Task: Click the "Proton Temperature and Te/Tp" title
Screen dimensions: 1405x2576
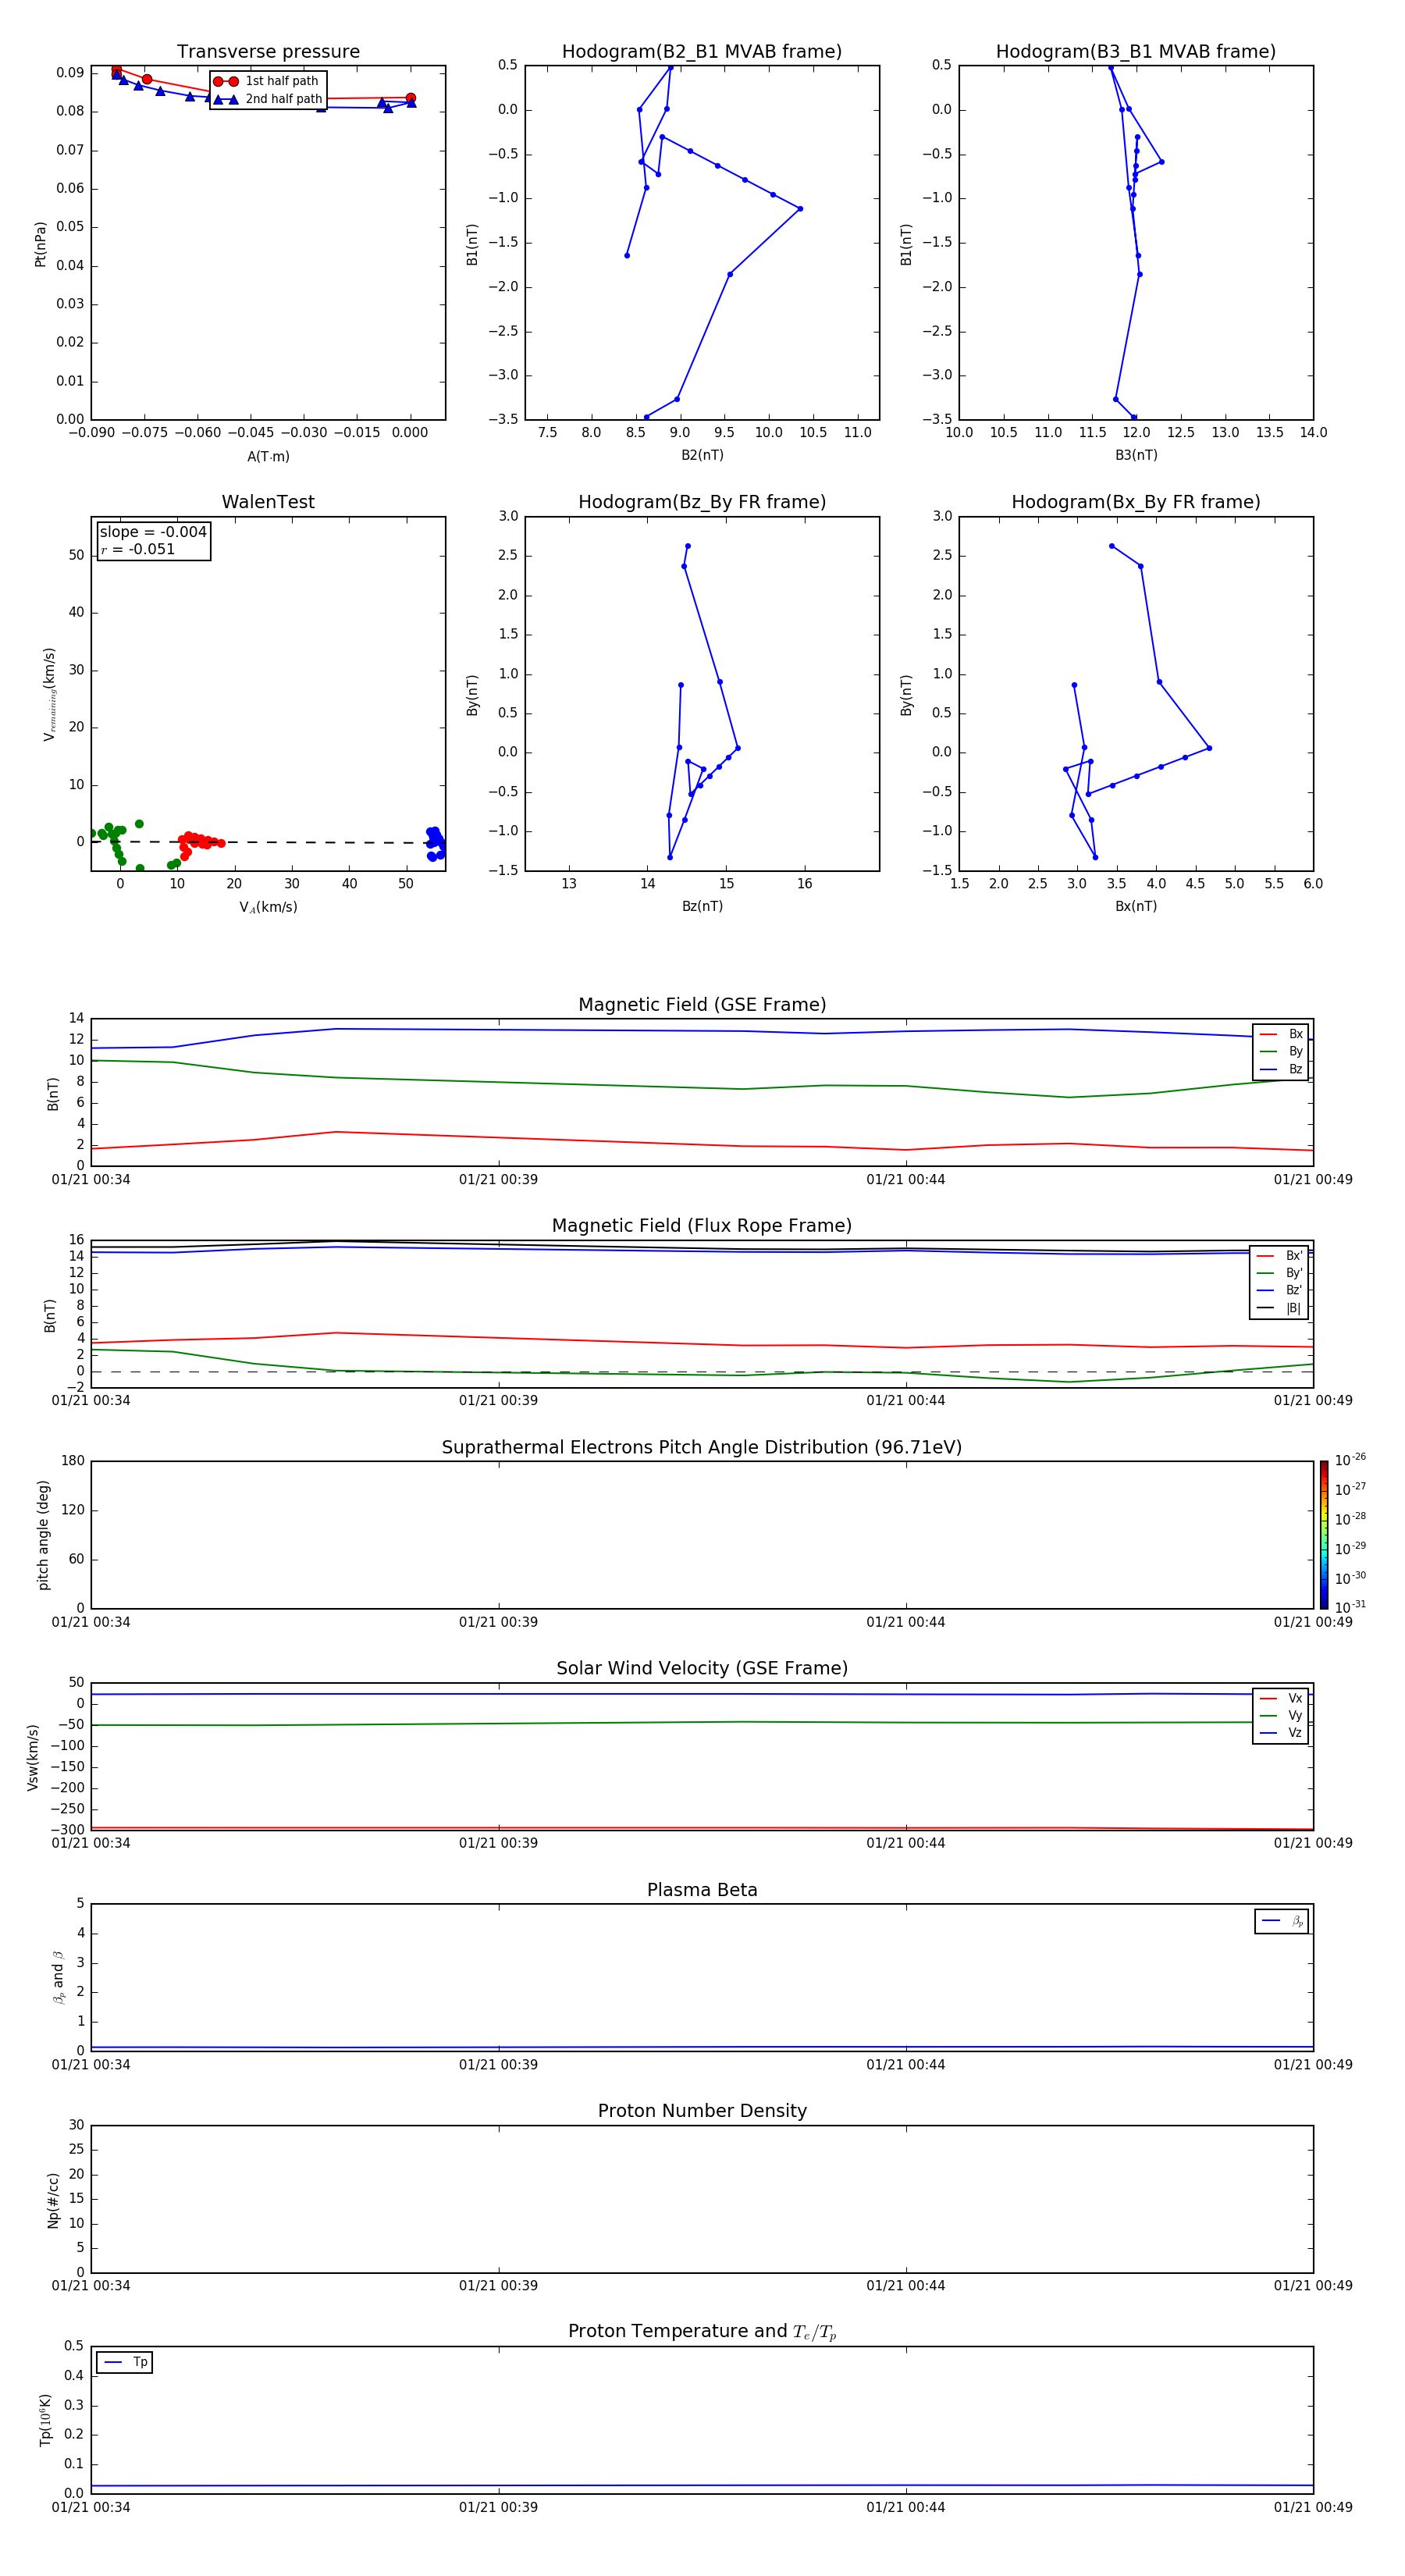Action: click(702, 2331)
